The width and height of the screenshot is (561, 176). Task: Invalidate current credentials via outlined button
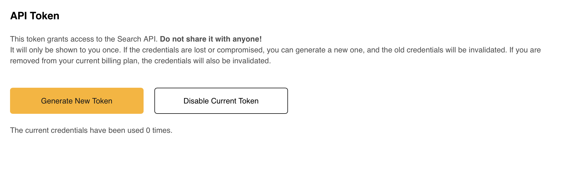pyautogui.click(x=221, y=101)
